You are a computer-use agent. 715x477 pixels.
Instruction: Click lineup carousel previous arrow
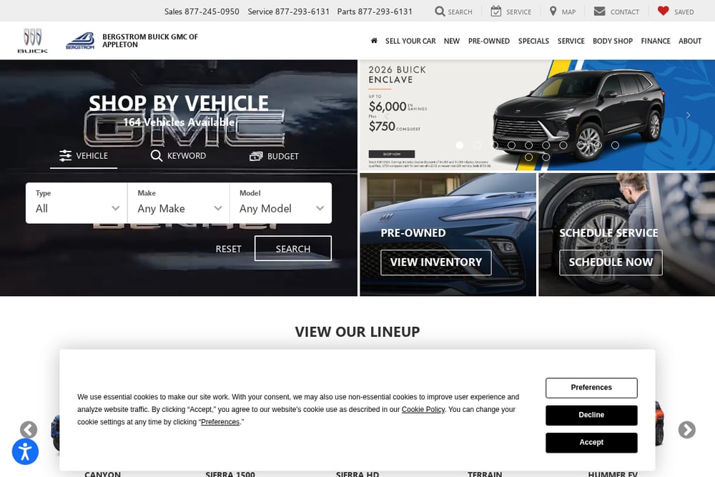pos(29,430)
